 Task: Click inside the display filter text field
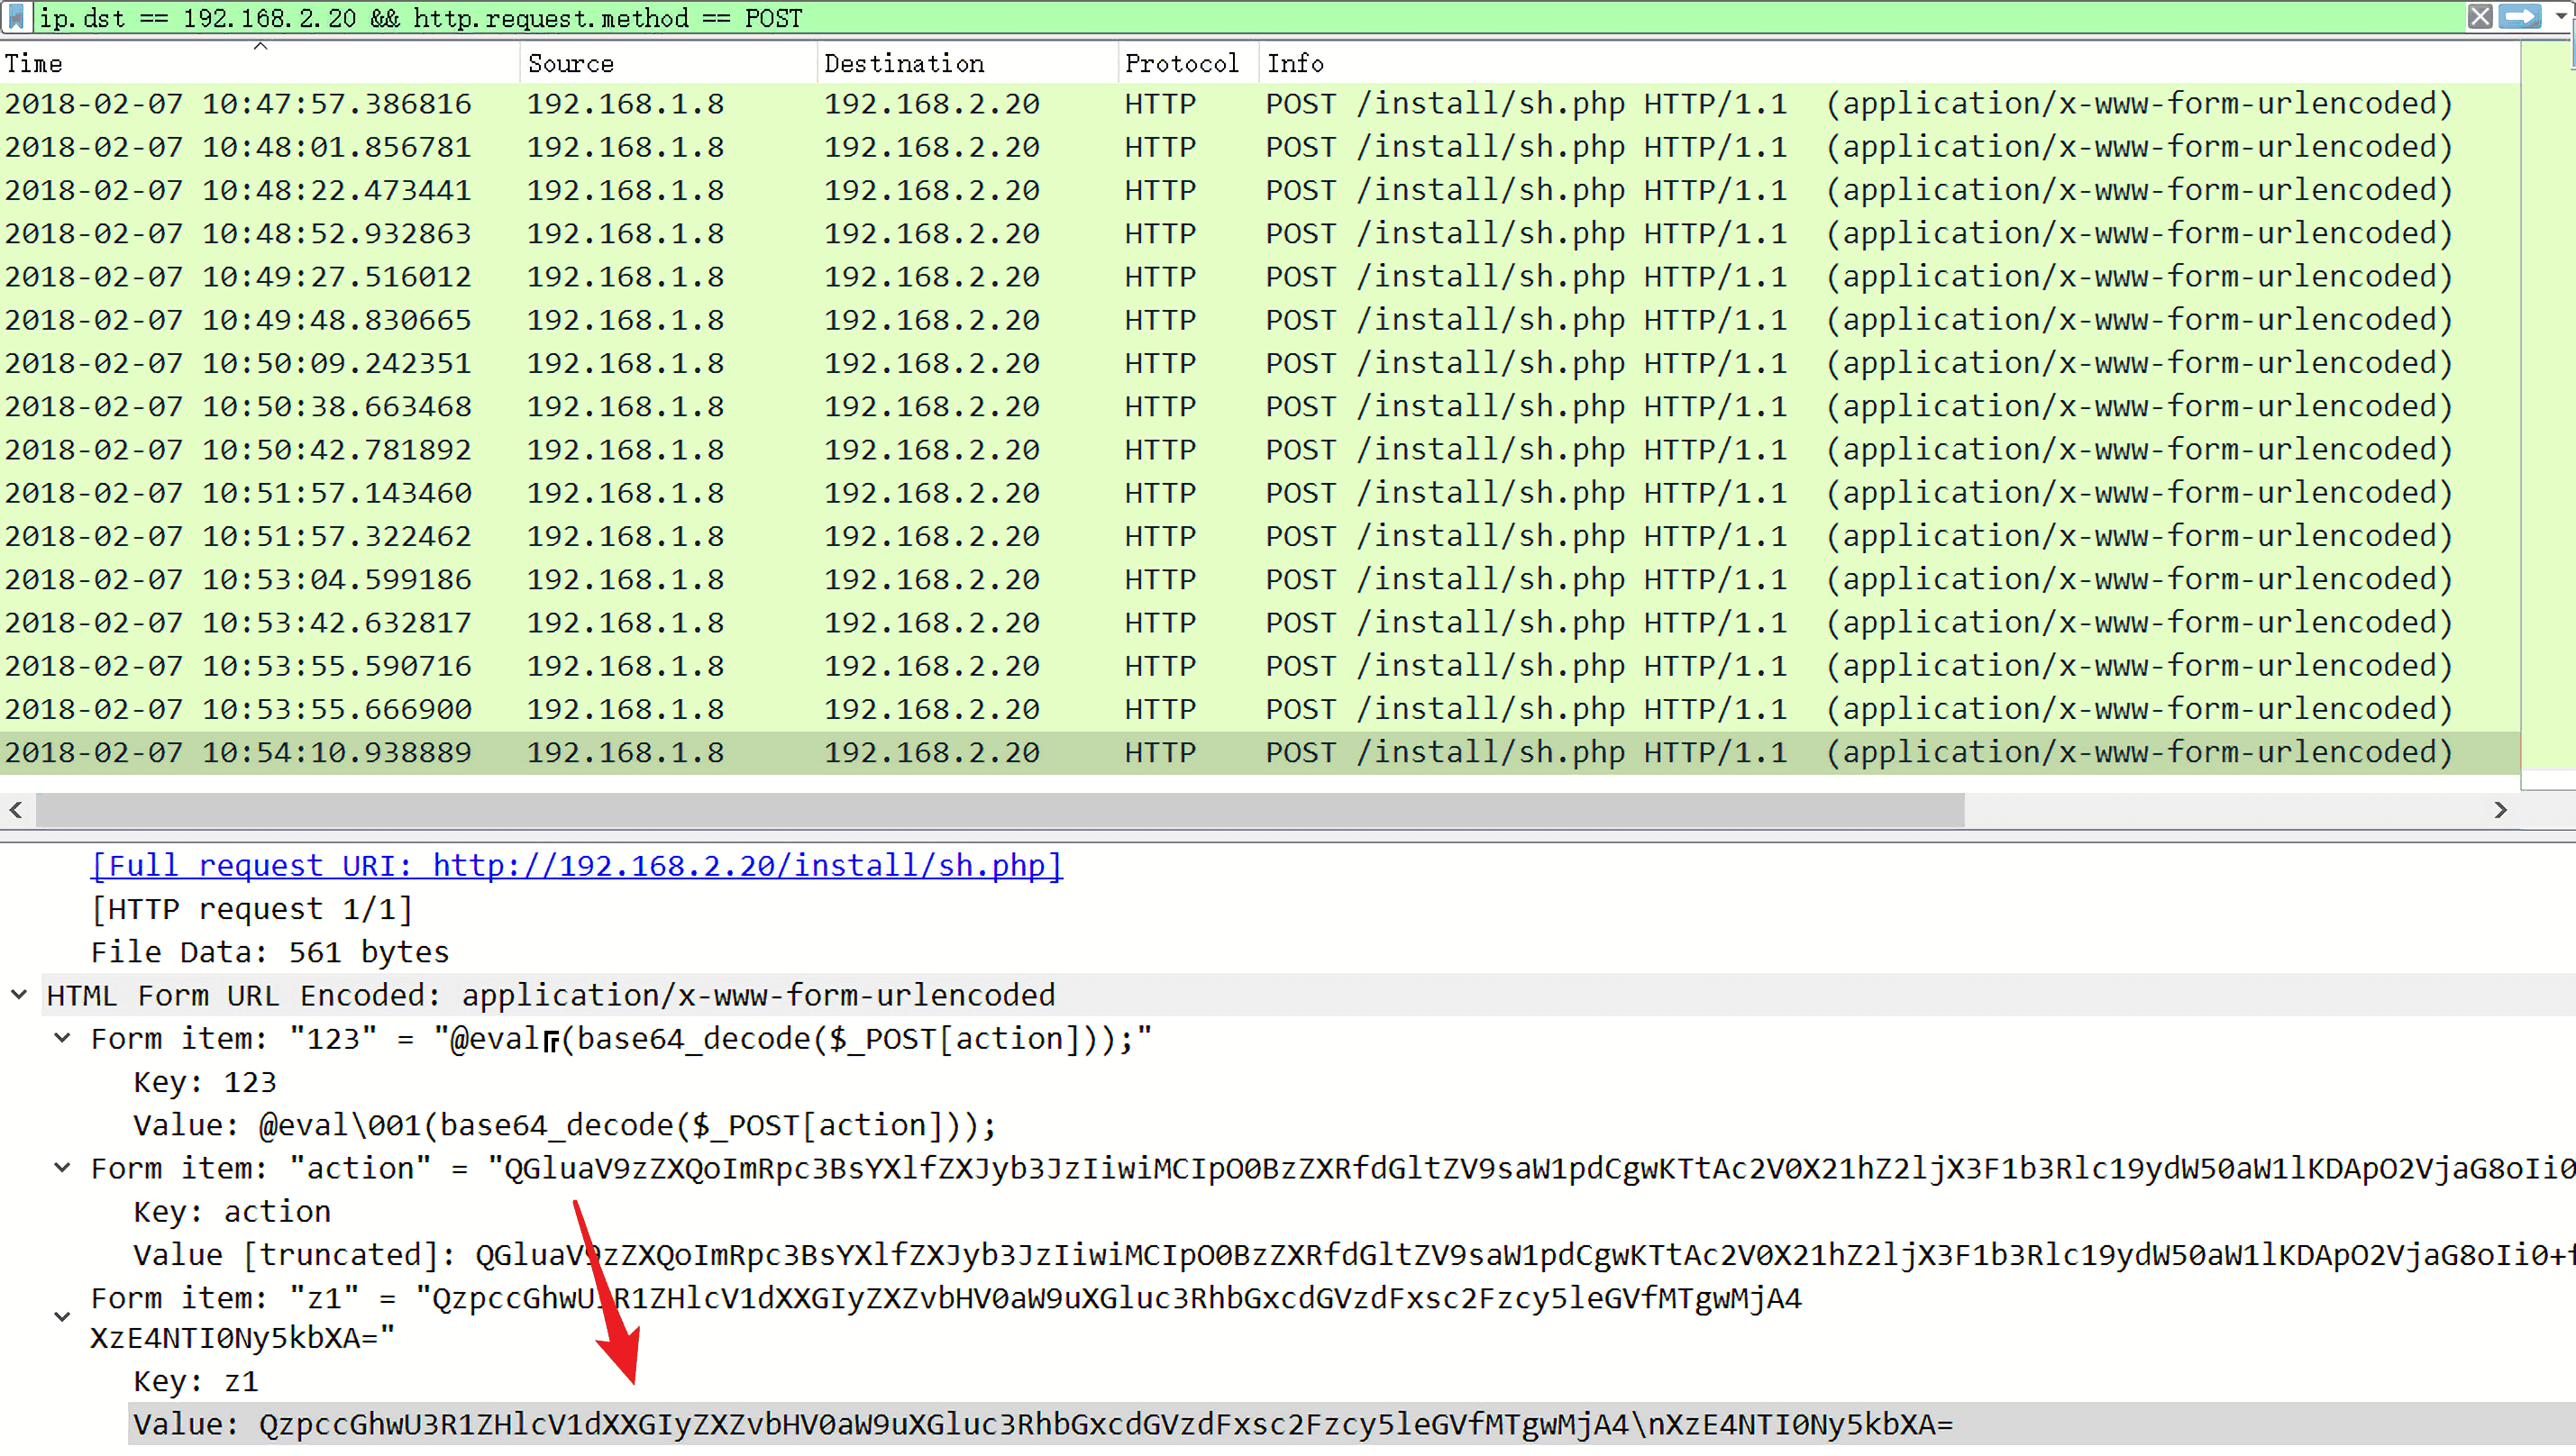click(1248, 18)
